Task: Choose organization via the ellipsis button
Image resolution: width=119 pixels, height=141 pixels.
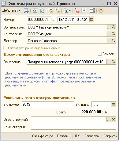Action: [x=109, y=27]
